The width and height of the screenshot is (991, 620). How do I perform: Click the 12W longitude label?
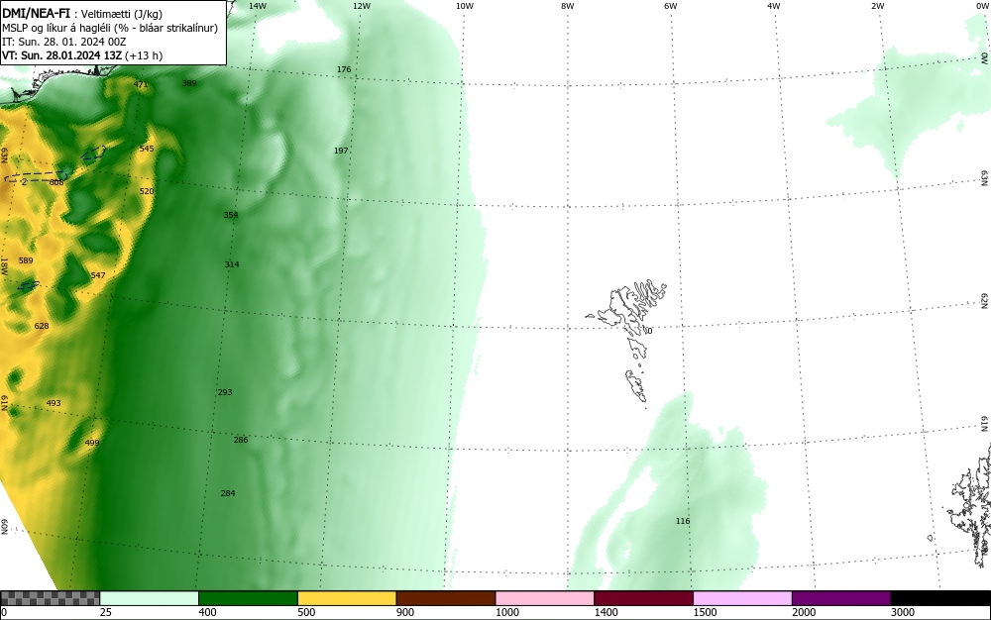(362, 6)
